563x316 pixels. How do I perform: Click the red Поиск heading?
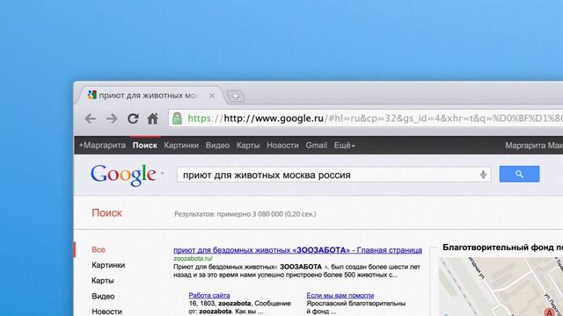coord(106,213)
